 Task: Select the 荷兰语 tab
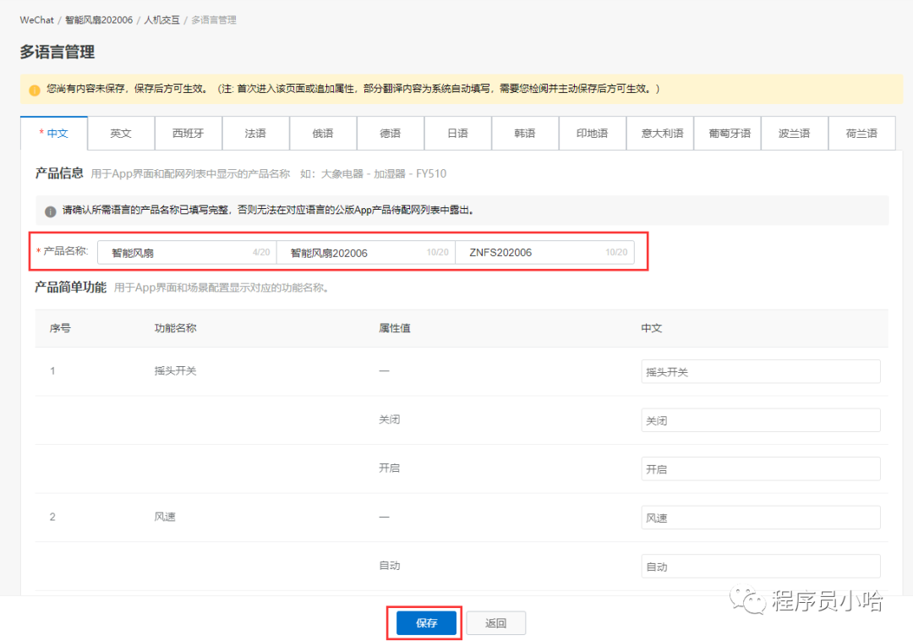pos(861,134)
